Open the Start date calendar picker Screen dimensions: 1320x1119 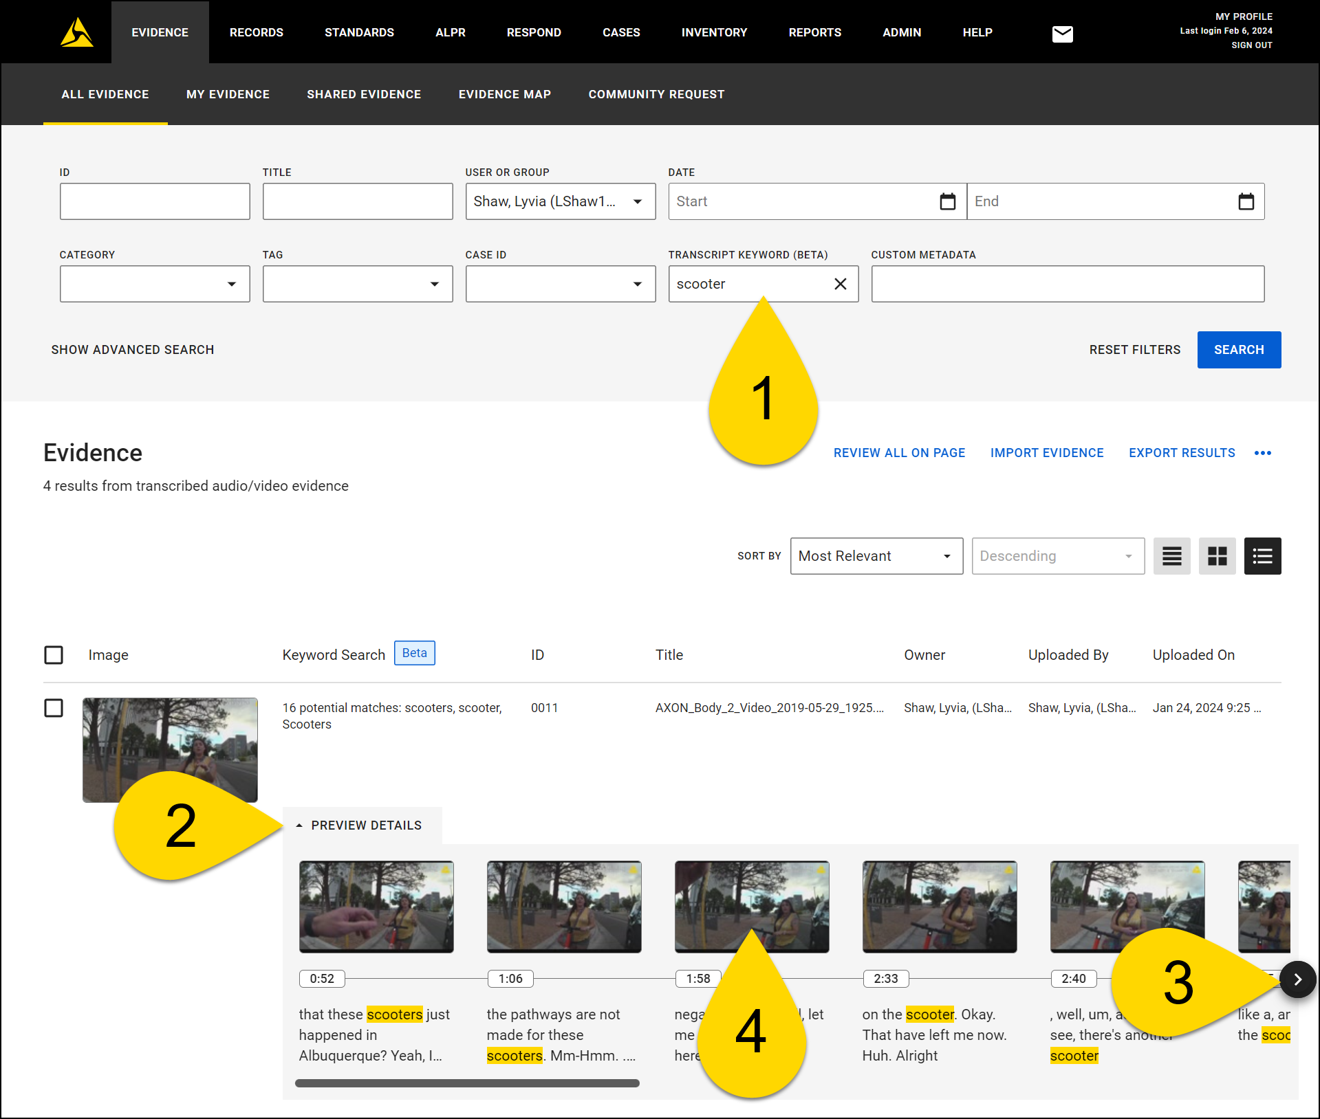[947, 201]
